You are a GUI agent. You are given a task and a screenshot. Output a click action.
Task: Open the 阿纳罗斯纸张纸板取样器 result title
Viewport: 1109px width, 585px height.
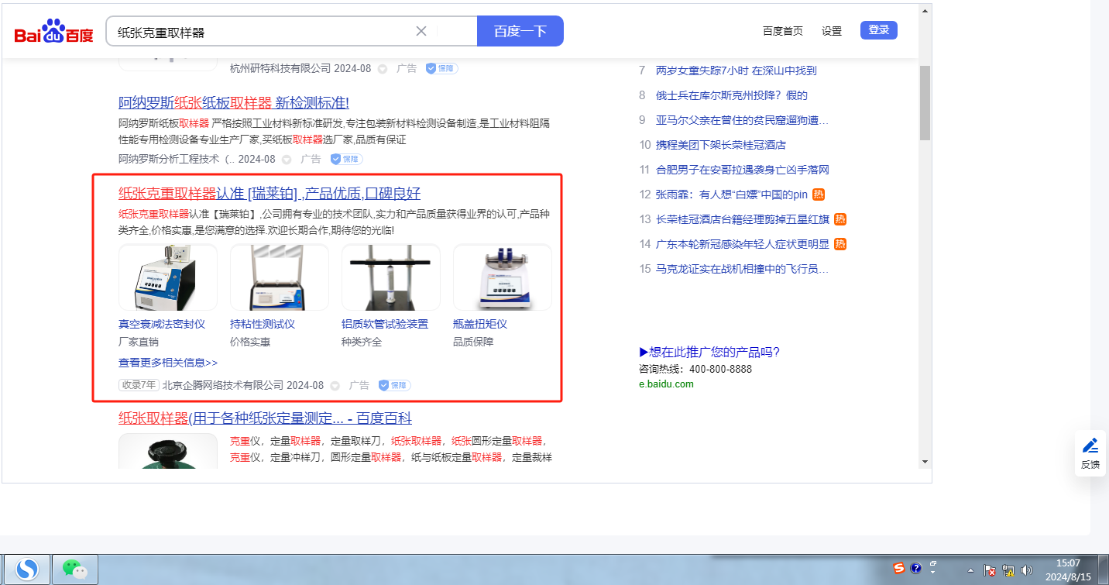pos(234,103)
